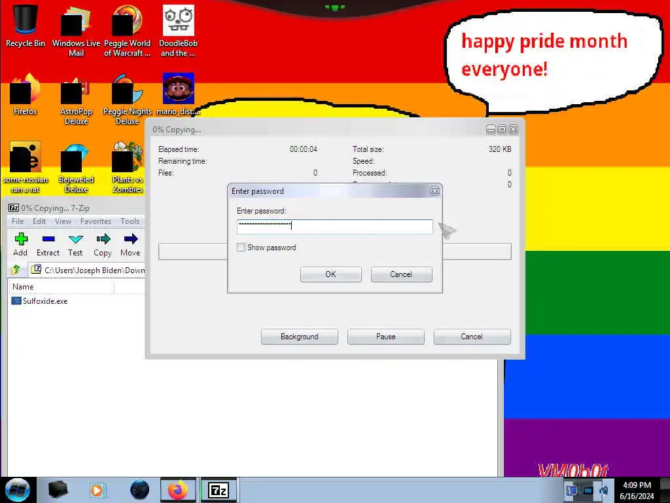Select the 'some russian ran a rat' icon
Image resolution: width=670 pixels, height=503 pixels.
(26, 168)
